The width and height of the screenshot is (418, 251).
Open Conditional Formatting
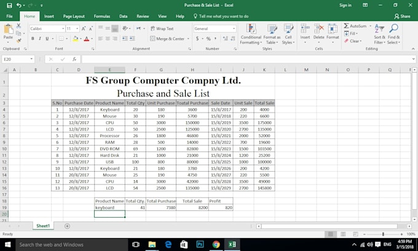coord(251,34)
